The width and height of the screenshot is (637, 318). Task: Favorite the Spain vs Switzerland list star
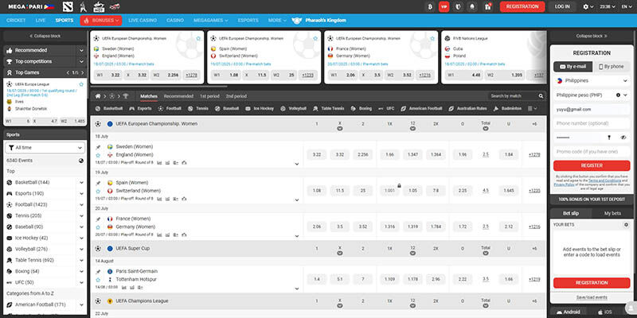click(x=98, y=191)
